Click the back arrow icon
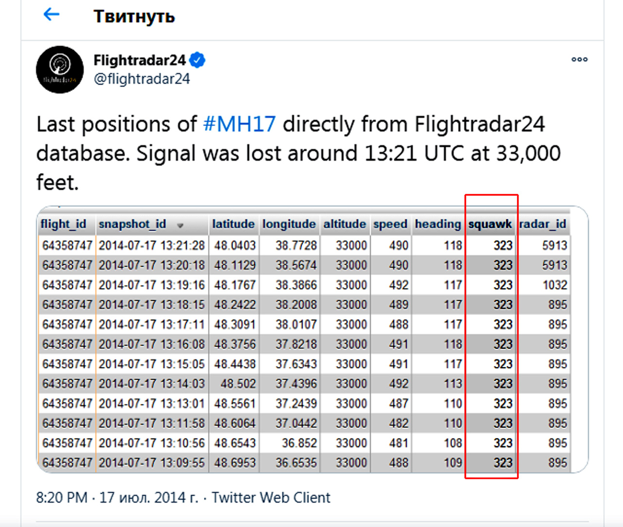The image size is (623, 527). click(51, 15)
